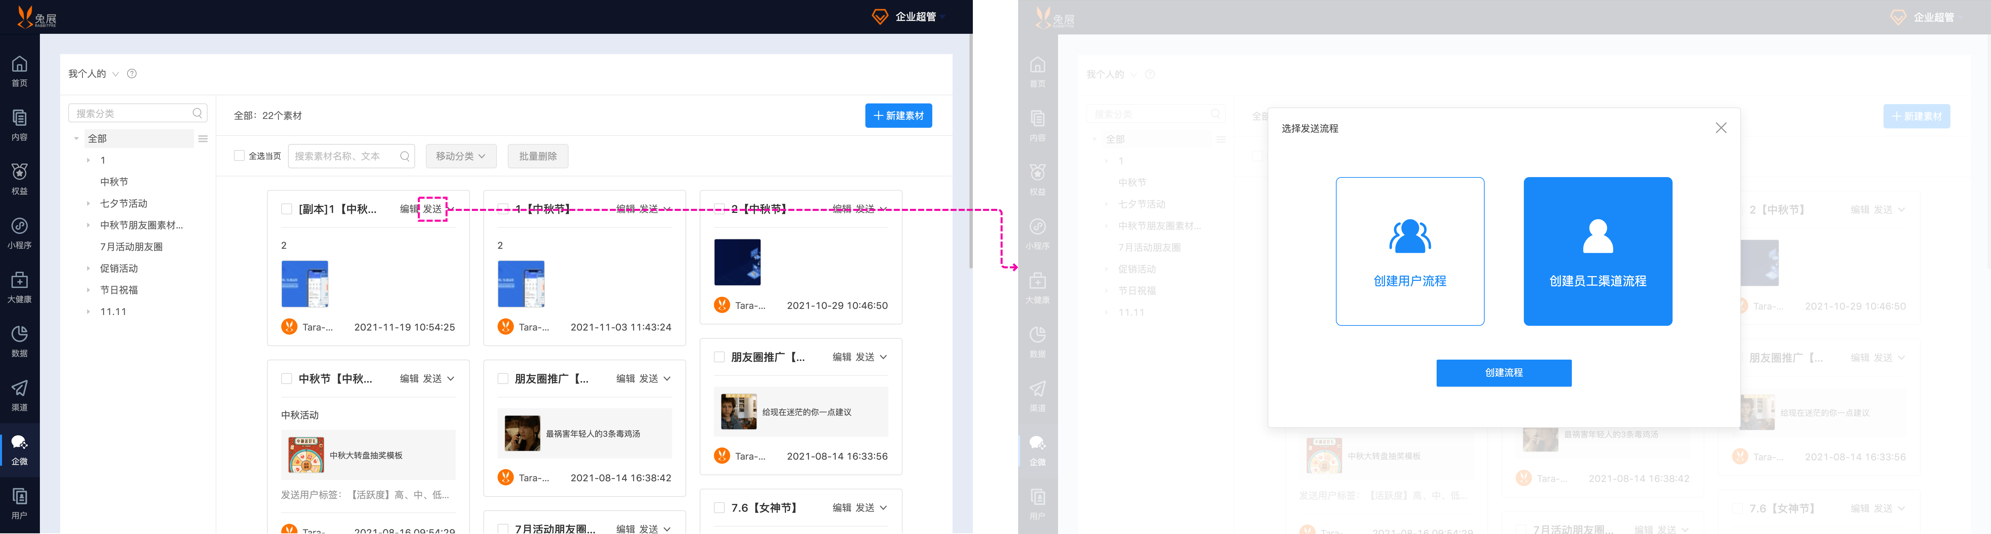Click 发送 on 7.6【女神节】 card
Screen dimensions: 1991x534
865,508
